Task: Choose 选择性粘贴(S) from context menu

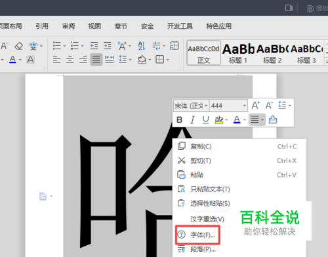Action: [x=239, y=204]
